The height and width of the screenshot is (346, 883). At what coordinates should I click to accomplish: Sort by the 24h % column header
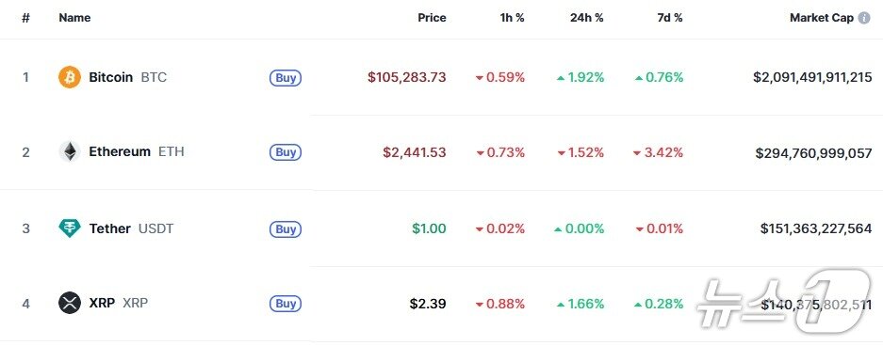(x=587, y=18)
